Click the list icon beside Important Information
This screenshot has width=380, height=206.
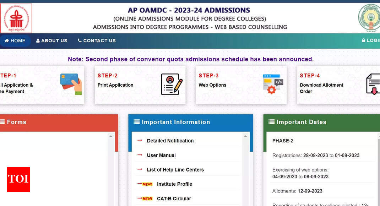pyautogui.click(x=137, y=122)
